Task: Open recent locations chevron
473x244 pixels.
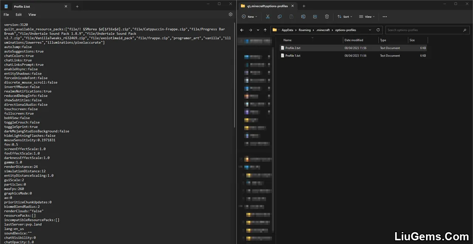Action: pyautogui.click(x=258, y=30)
